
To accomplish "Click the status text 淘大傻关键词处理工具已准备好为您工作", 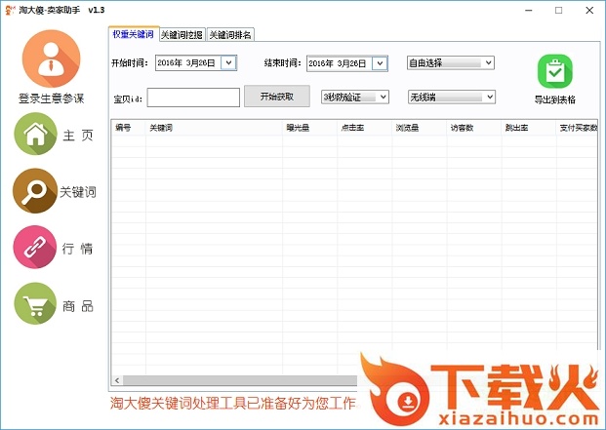I will pyautogui.click(x=232, y=404).
